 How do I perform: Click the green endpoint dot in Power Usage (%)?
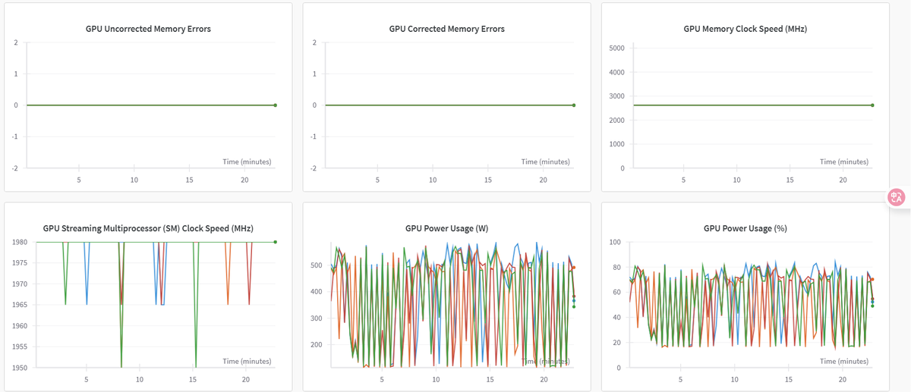click(872, 306)
